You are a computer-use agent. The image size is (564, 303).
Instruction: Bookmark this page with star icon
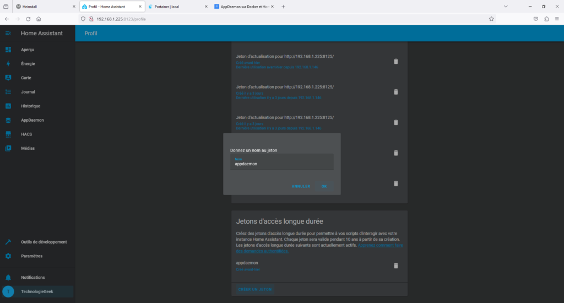[x=491, y=19]
